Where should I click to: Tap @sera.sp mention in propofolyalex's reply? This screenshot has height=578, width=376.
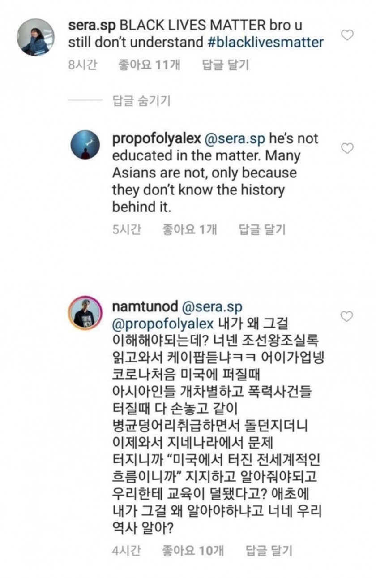click(x=235, y=138)
